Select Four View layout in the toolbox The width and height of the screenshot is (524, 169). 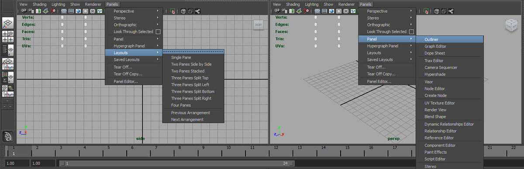pos(8,37)
